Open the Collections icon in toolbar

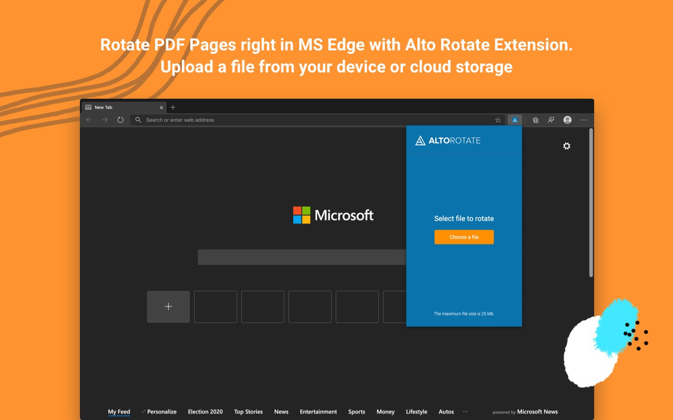tap(535, 120)
